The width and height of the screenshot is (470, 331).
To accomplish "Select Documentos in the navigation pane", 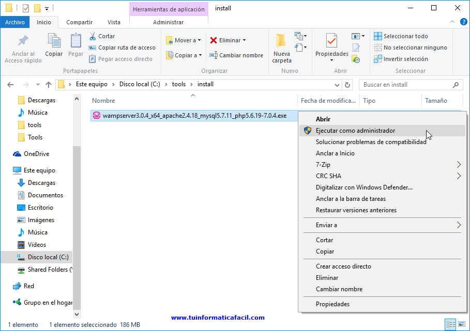I will tap(40, 195).
